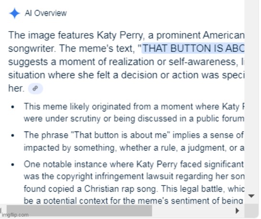Click highlighted "THAT BUTTON IS ABO" text
Image resolution: width=261 pixels, height=219 pixels.
(x=193, y=48)
